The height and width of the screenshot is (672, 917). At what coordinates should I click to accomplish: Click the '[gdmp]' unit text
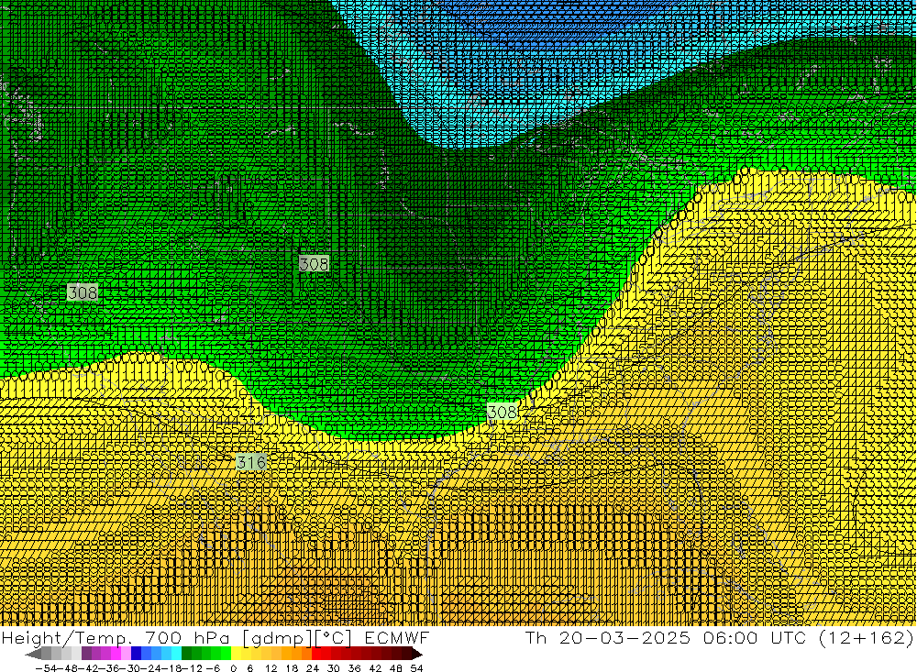[277, 638]
